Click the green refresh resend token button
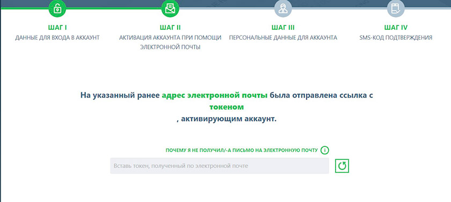The height and width of the screenshot is (202, 451). point(342,166)
